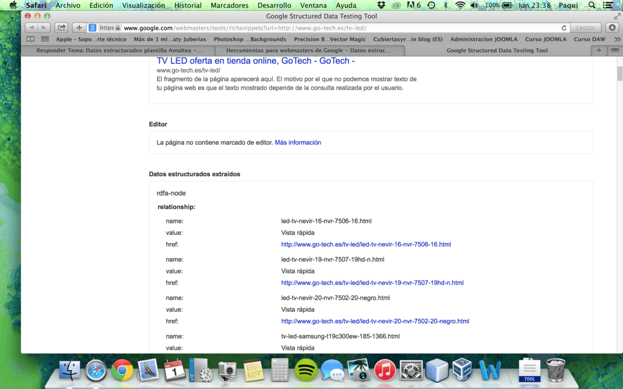This screenshot has height=389, width=623.
Task: Open the Archivo menu
Action: pyautogui.click(x=68, y=5)
